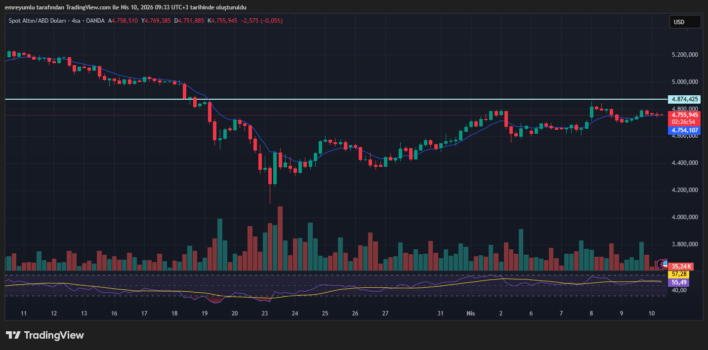Click the horizontal line price tag 4.874,425

pyautogui.click(x=684, y=99)
